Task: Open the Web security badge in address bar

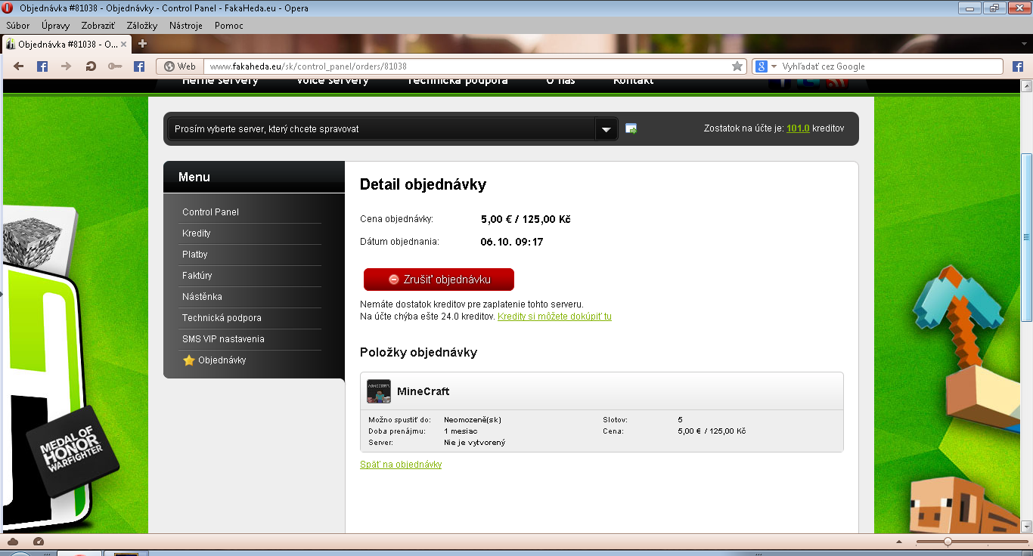Action: (x=180, y=66)
